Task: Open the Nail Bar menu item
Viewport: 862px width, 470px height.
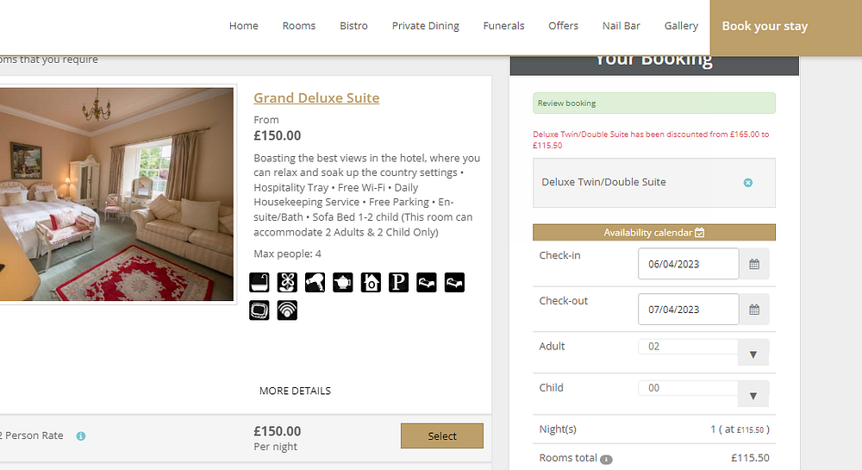Action: (621, 26)
